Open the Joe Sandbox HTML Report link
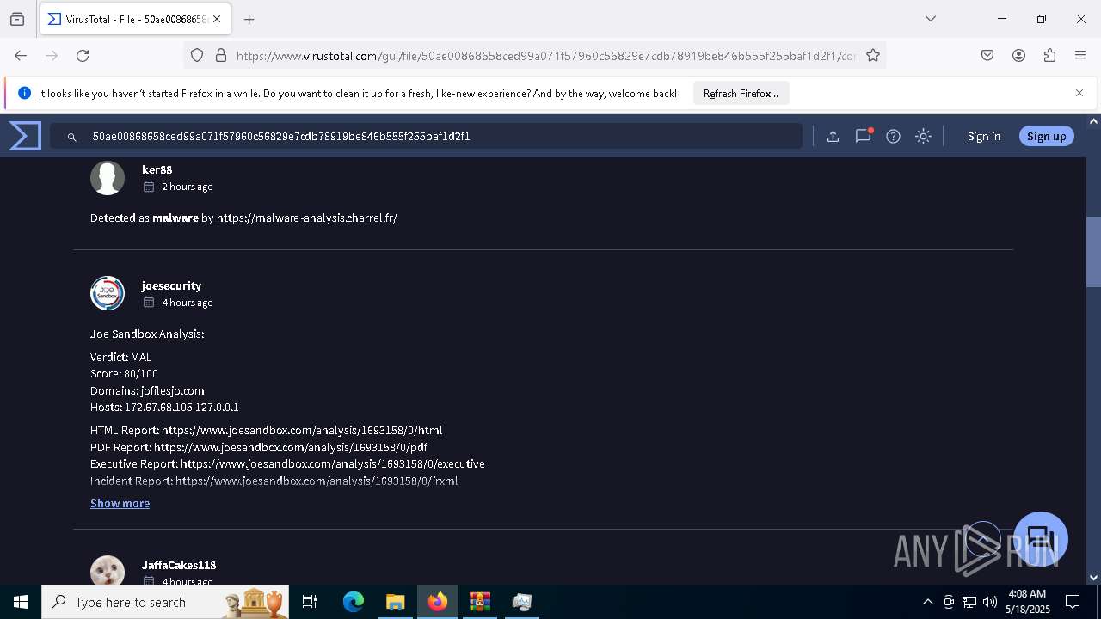Viewport: 1101px width, 619px height. coord(302,430)
